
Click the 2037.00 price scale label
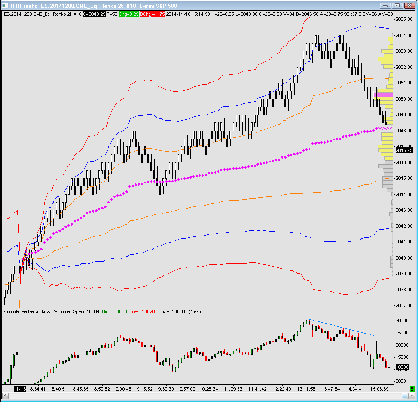pyautogui.click(x=404, y=305)
